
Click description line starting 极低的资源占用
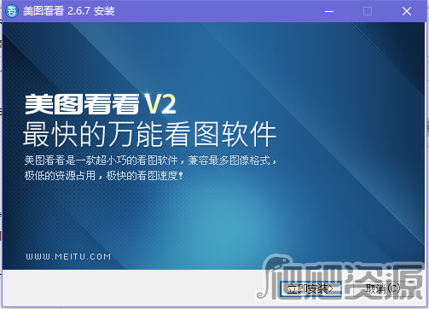click(104, 176)
